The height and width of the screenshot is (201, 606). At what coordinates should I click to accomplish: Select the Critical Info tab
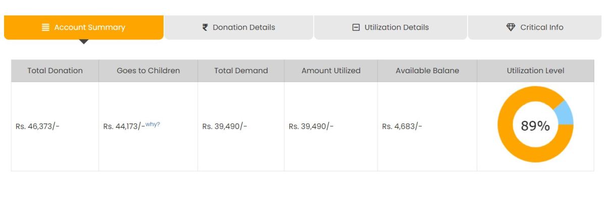[x=535, y=27]
